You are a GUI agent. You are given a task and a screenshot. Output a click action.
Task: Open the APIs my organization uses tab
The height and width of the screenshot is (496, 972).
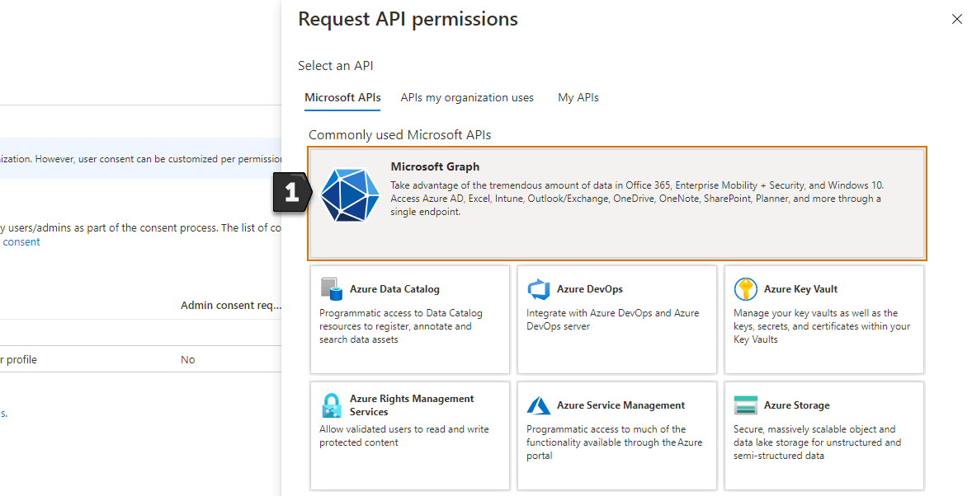(467, 97)
